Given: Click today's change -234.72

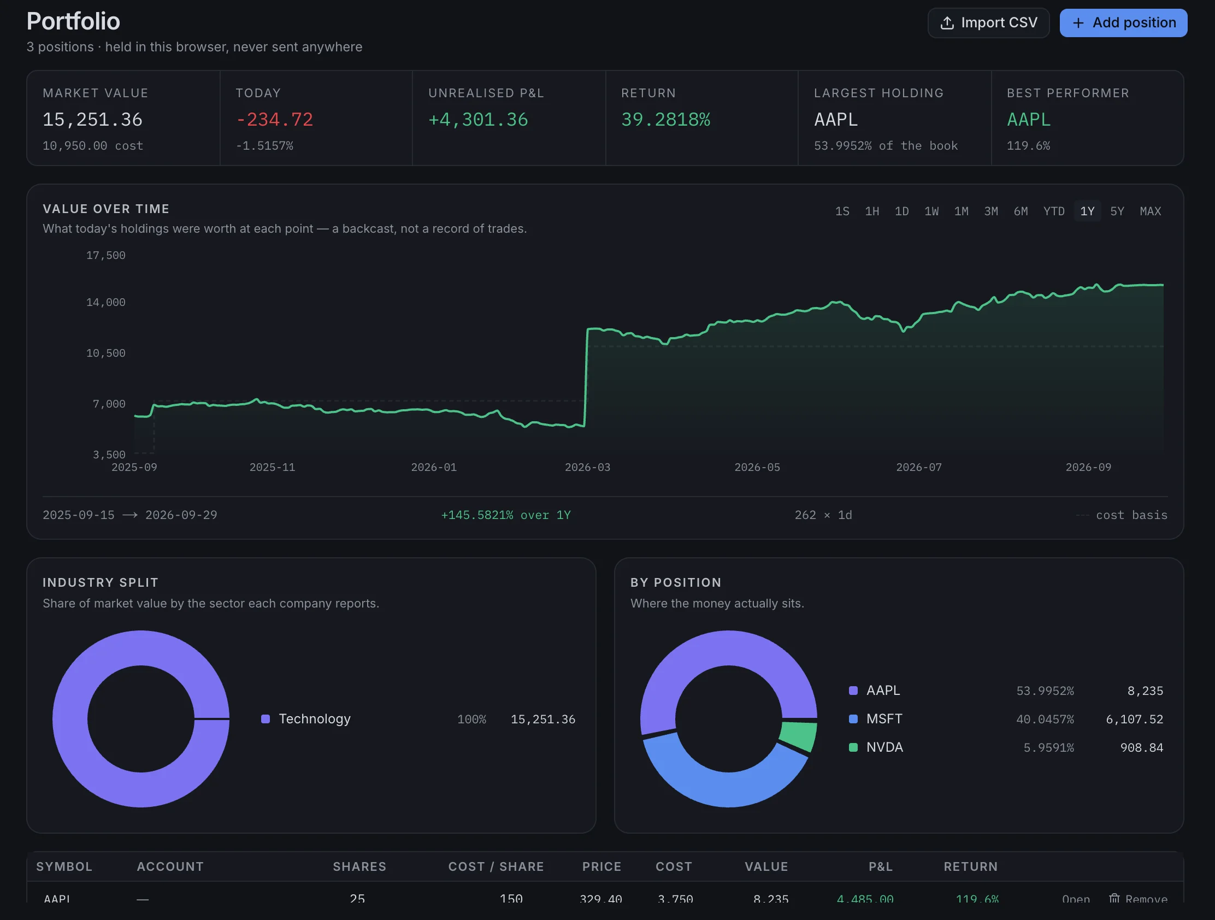Looking at the screenshot, I should click(275, 120).
